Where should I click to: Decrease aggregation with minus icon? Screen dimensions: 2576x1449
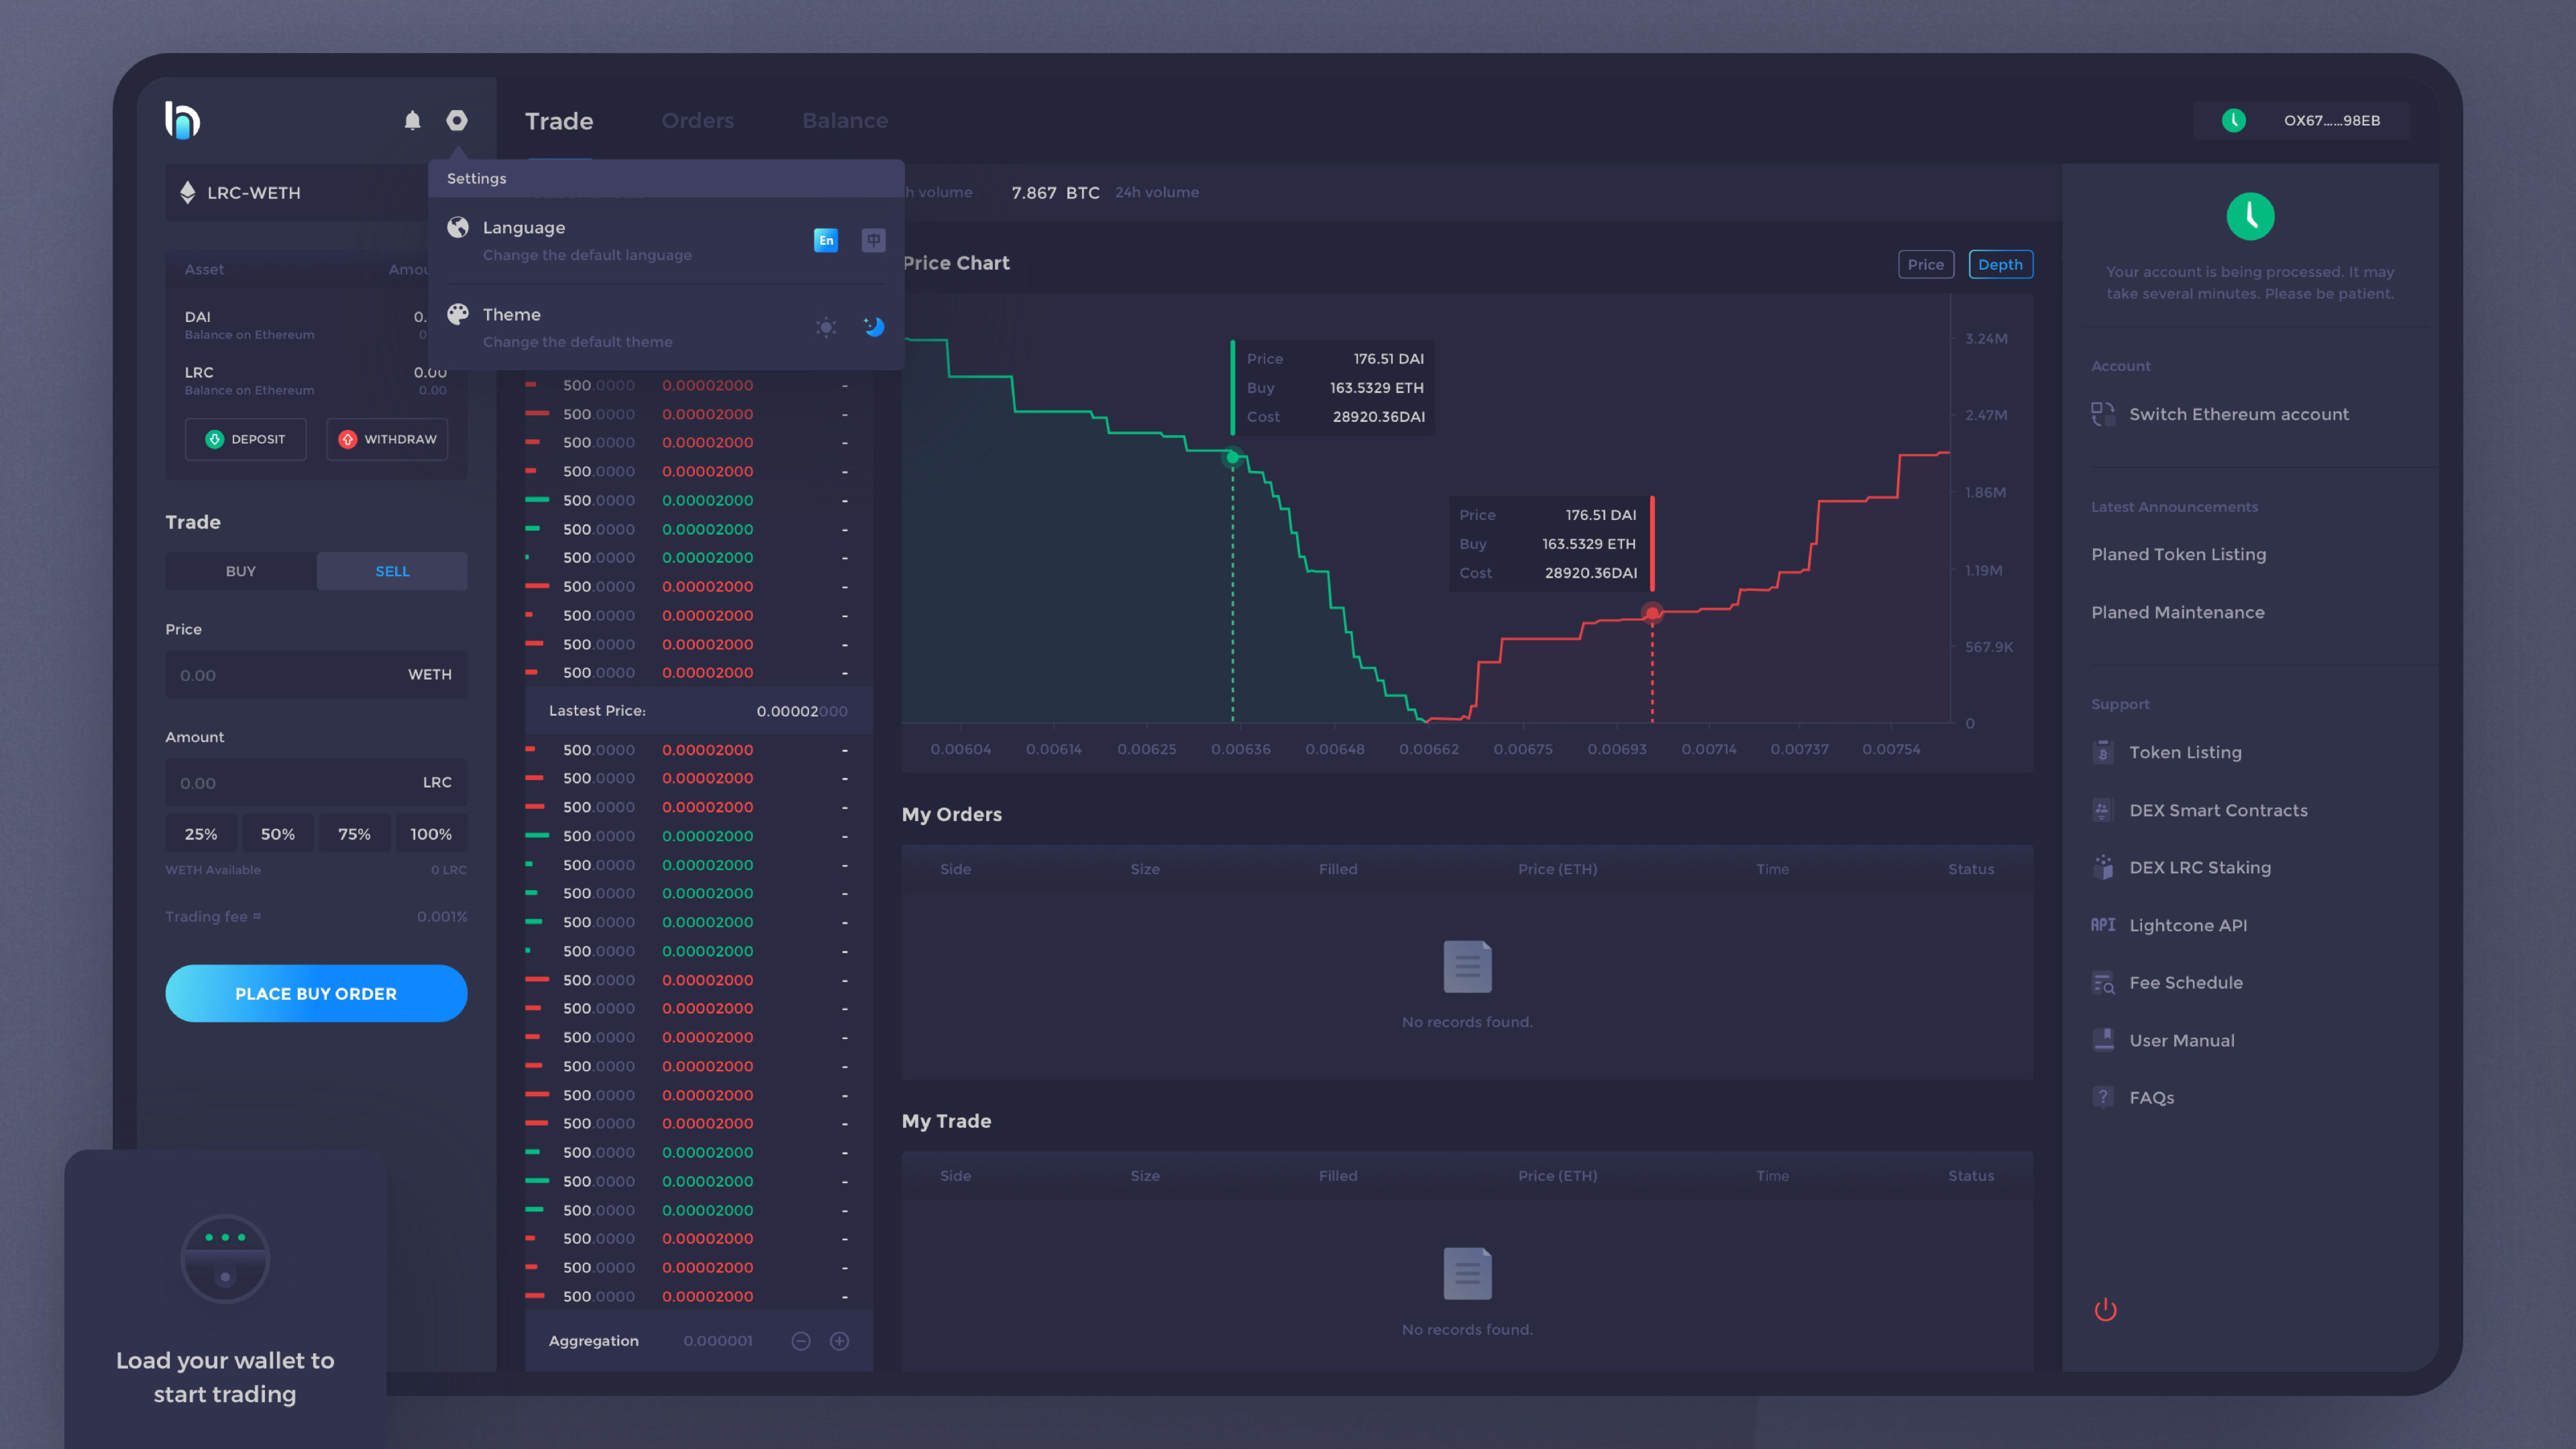point(801,1341)
